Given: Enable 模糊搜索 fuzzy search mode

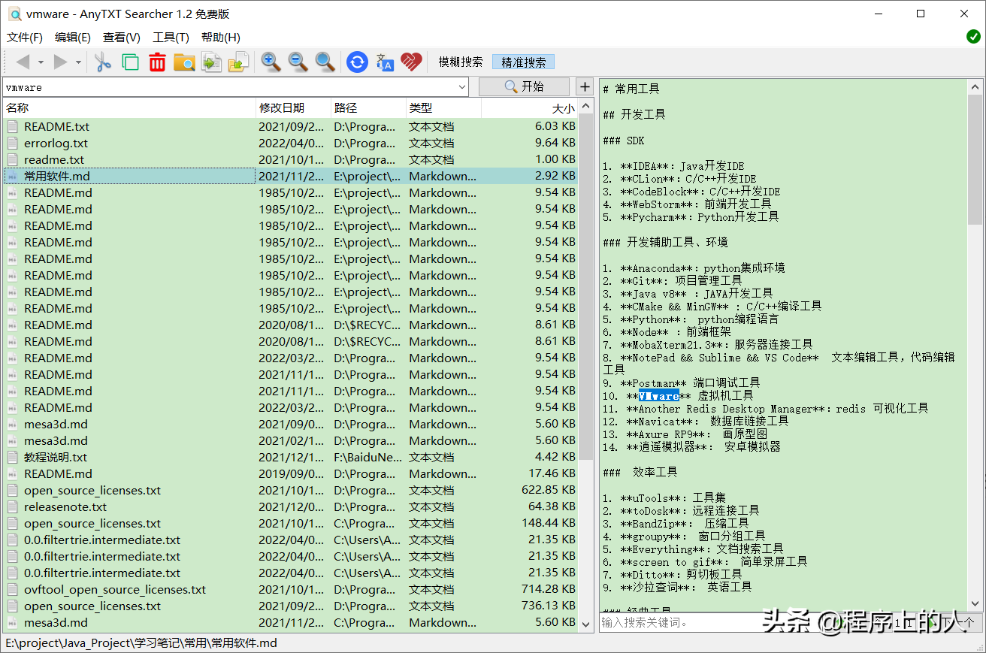Looking at the screenshot, I should point(461,62).
